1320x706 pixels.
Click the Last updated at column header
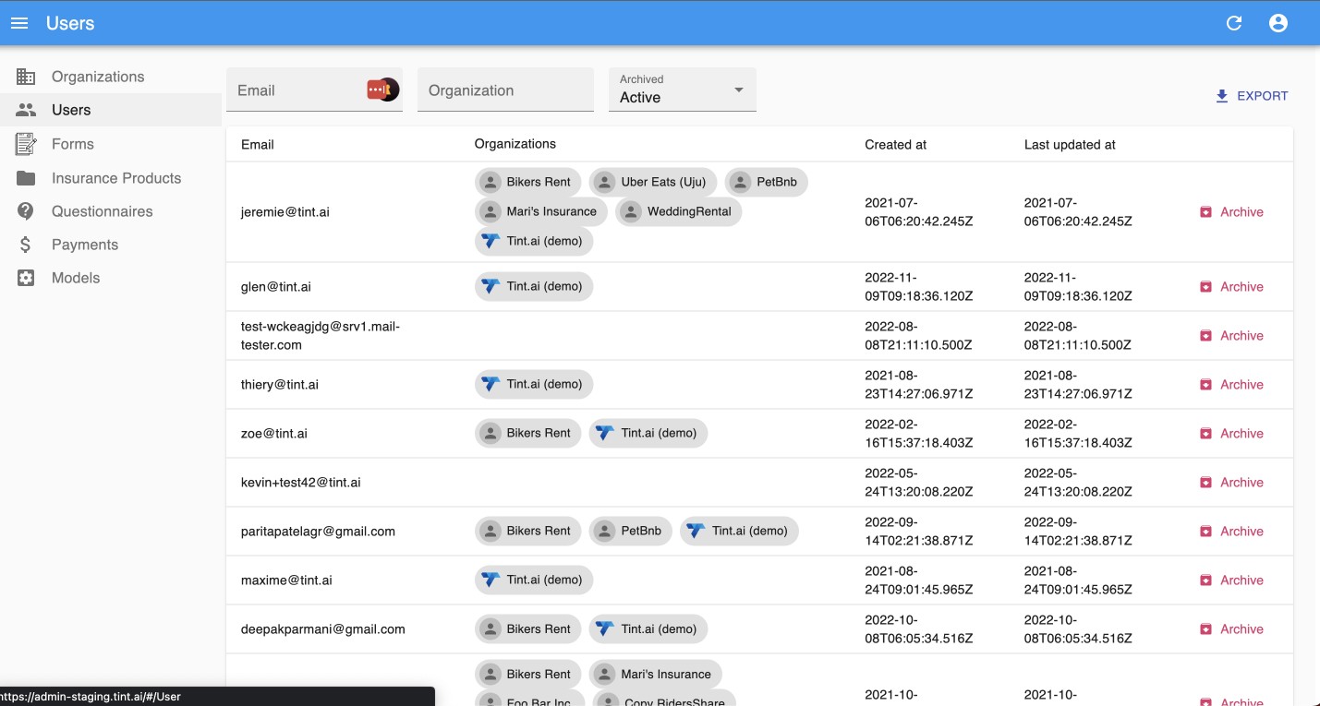pyautogui.click(x=1070, y=144)
